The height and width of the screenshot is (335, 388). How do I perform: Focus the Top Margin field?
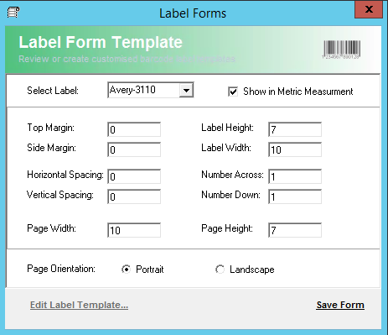pos(134,129)
